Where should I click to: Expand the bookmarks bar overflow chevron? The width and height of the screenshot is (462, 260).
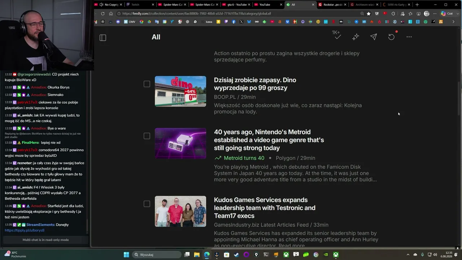click(453, 22)
